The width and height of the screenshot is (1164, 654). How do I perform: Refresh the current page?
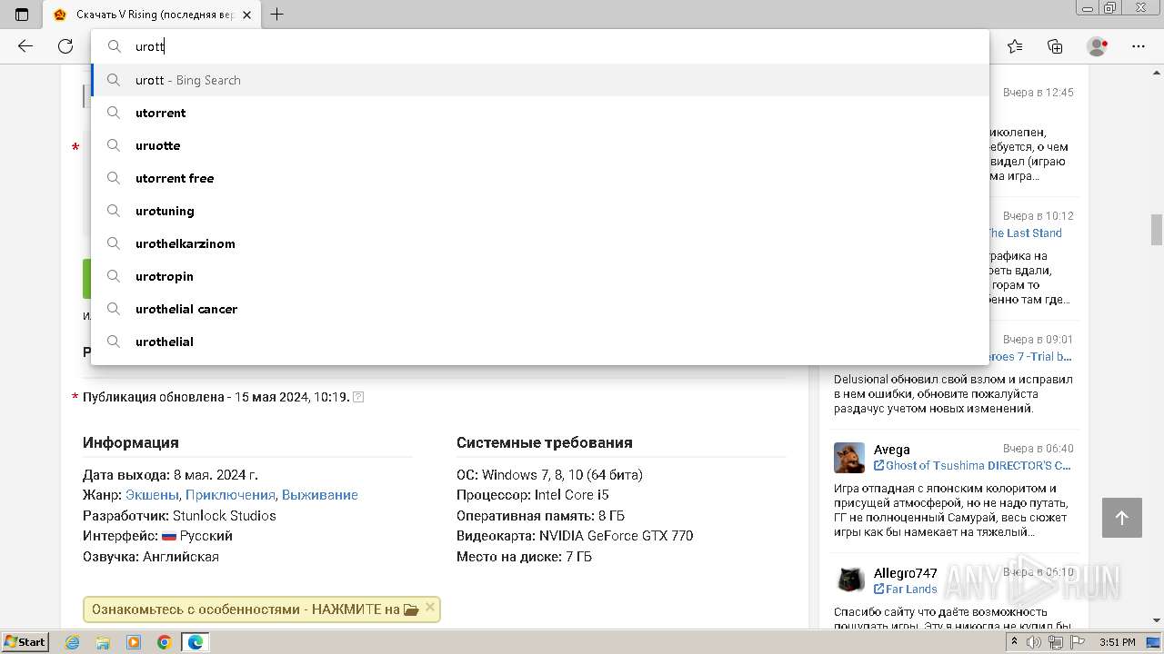click(65, 46)
